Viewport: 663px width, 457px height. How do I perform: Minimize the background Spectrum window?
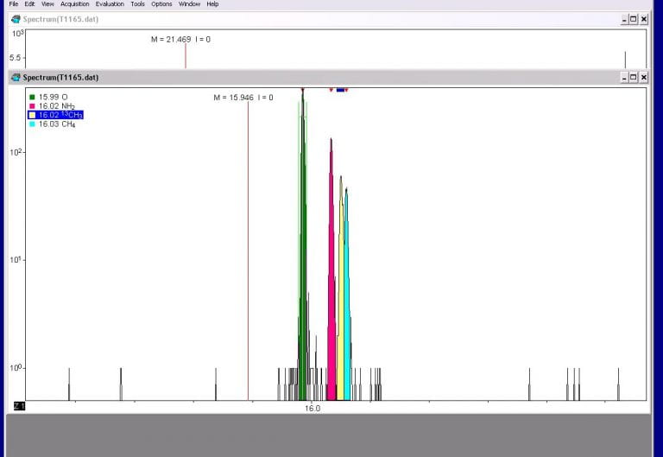[623, 19]
